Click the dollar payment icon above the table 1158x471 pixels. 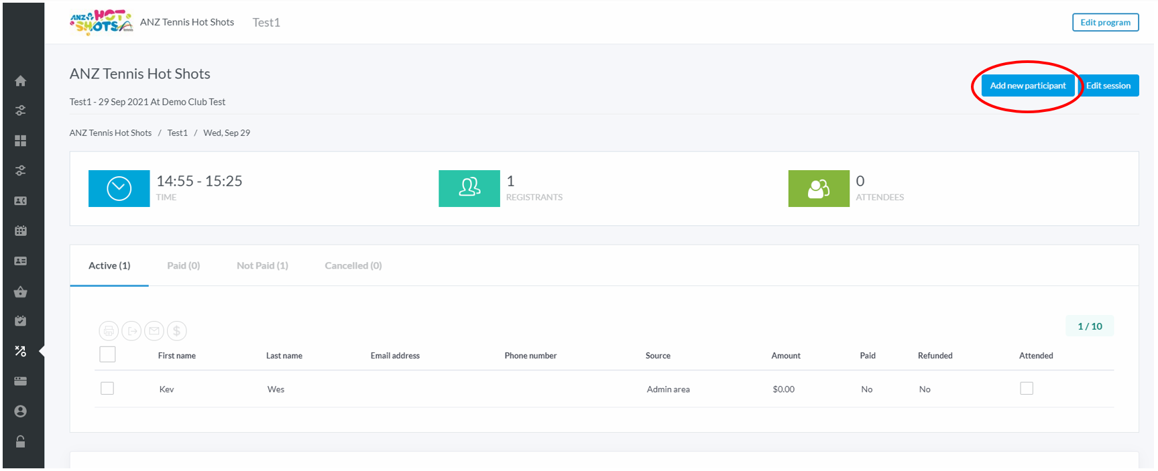177,331
